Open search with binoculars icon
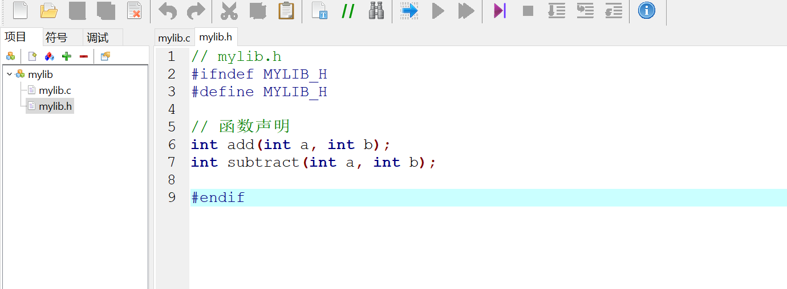The height and width of the screenshot is (289, 787). (376, 10)
